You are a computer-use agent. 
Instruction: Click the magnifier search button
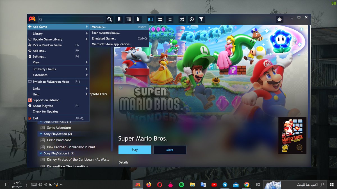coord(110,19)
